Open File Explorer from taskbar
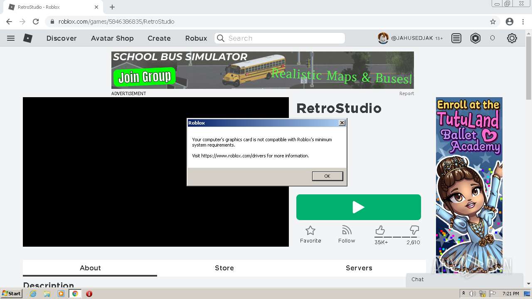Image resolution: width=532 pixels, height=299 pixels. point(47,294)
